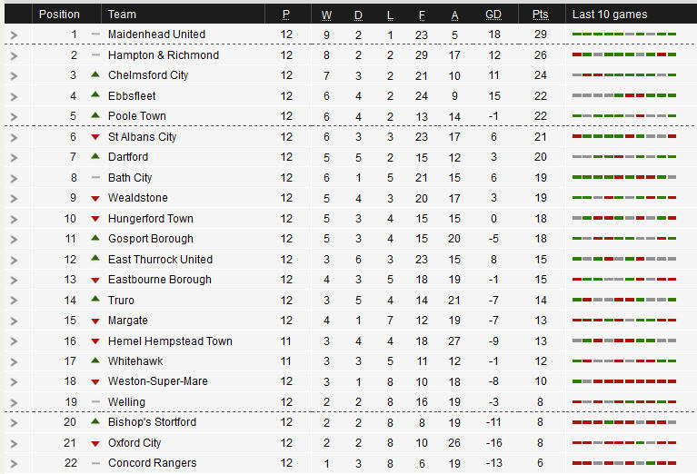This screenshot has width=697, height=474.
Task: Click grey no-change dash beside Bath City
Action: pyautogui.click(x=95, y=177)
